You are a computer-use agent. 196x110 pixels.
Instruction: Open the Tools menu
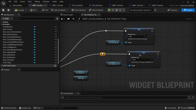tap(55, 2)
